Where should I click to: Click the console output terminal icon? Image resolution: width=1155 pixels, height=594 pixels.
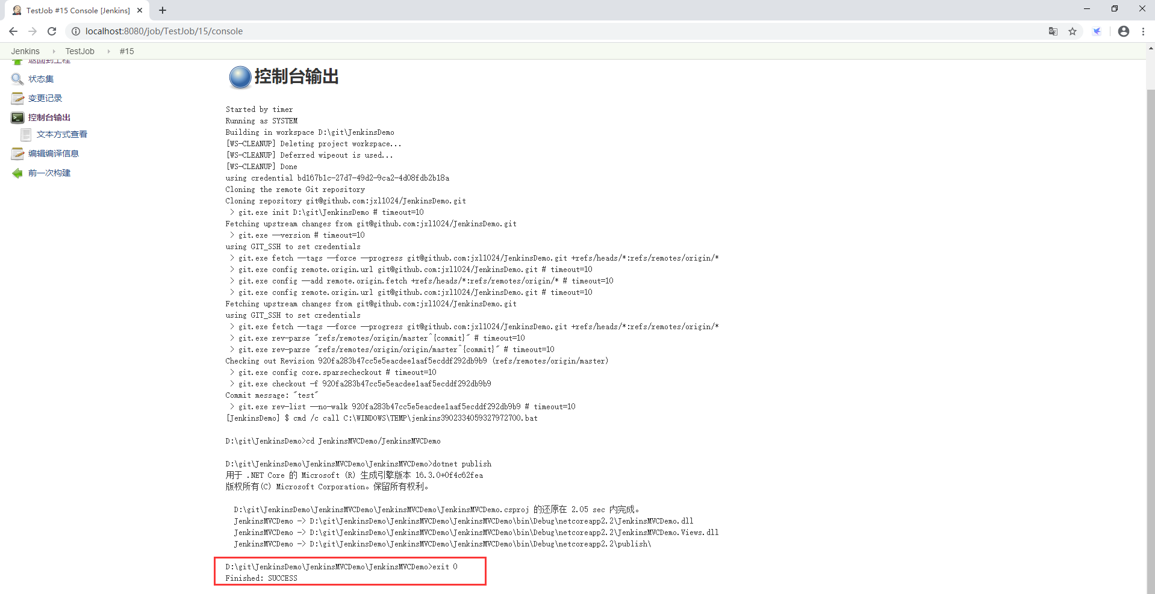(17, 117)
